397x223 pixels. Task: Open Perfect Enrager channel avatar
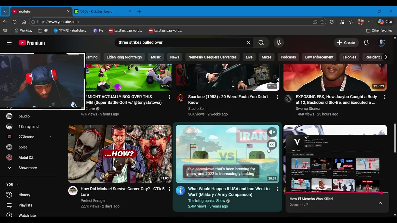coord(73,190)
